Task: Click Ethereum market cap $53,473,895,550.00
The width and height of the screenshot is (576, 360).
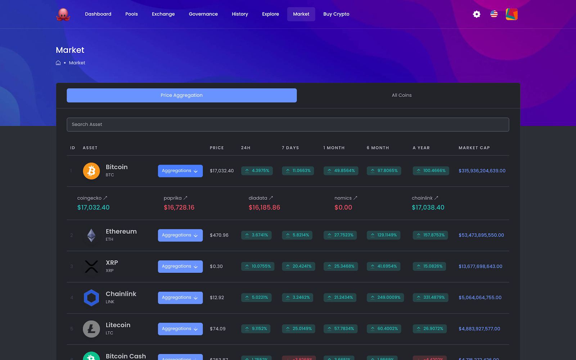Action: coord(481,235)
